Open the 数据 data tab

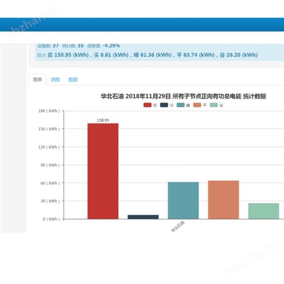(x=73, y=80)
